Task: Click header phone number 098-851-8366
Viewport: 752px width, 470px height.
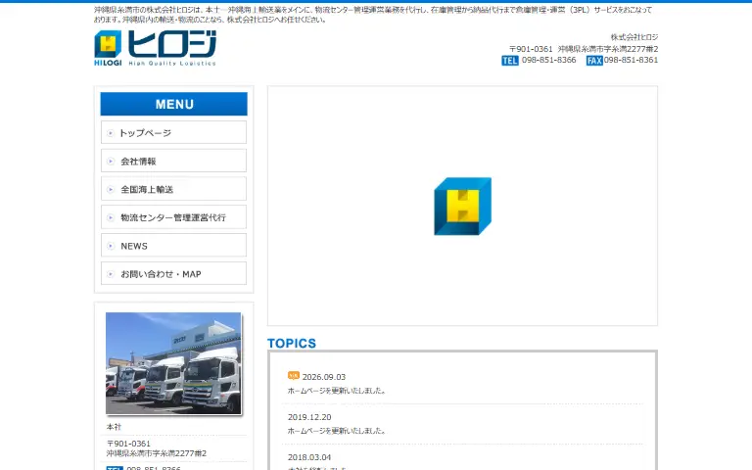Action: coord(548,60)
